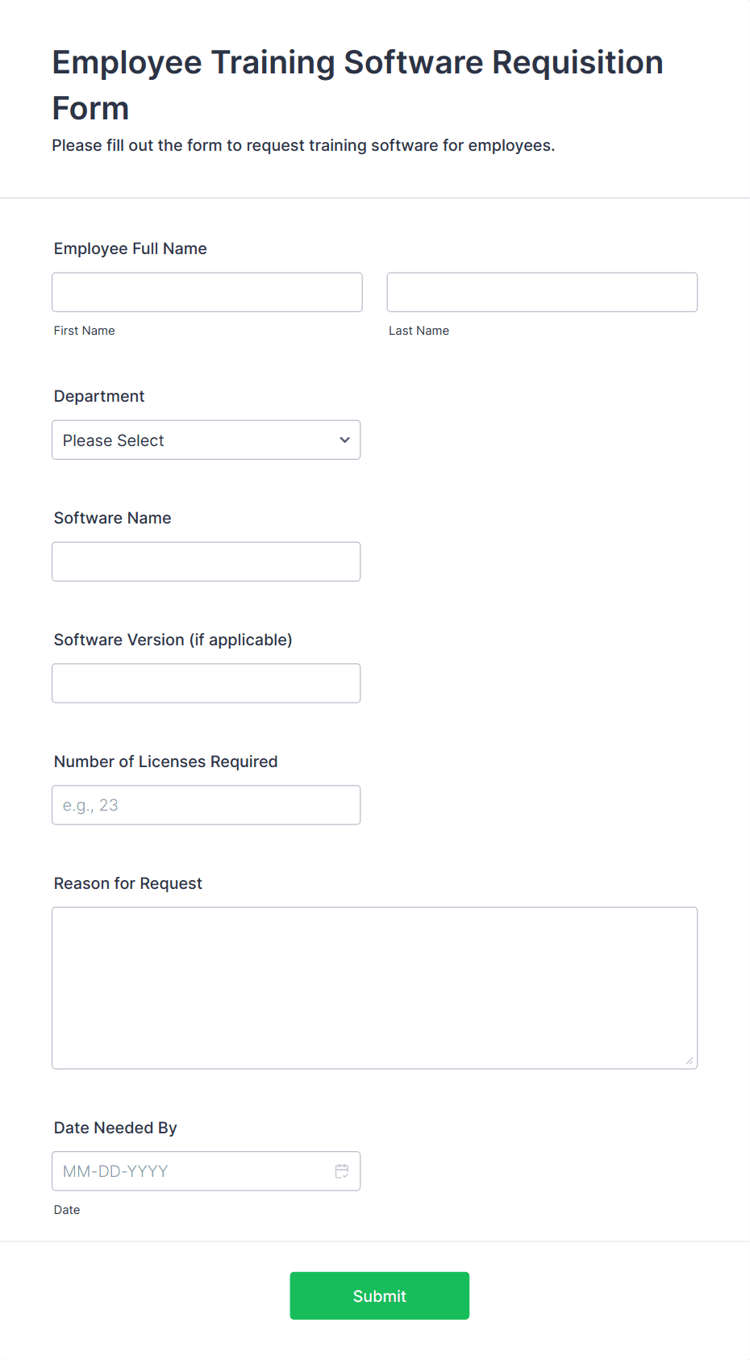Submit the requisition form
This screenshot has width=750, height=1360.
(380, 1296)
